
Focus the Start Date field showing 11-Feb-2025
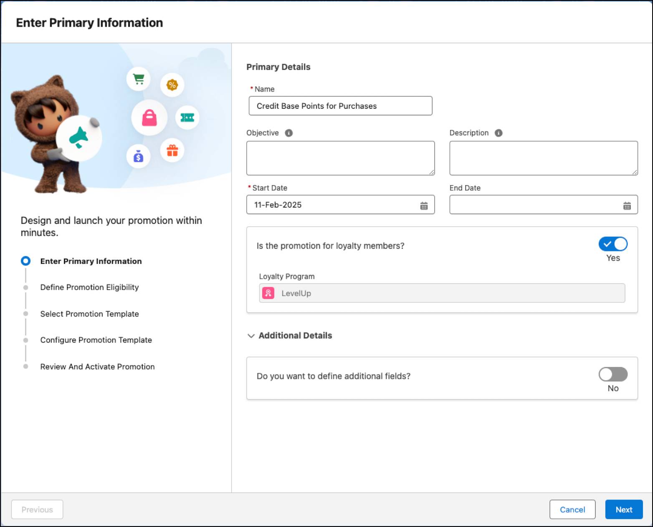340,205
